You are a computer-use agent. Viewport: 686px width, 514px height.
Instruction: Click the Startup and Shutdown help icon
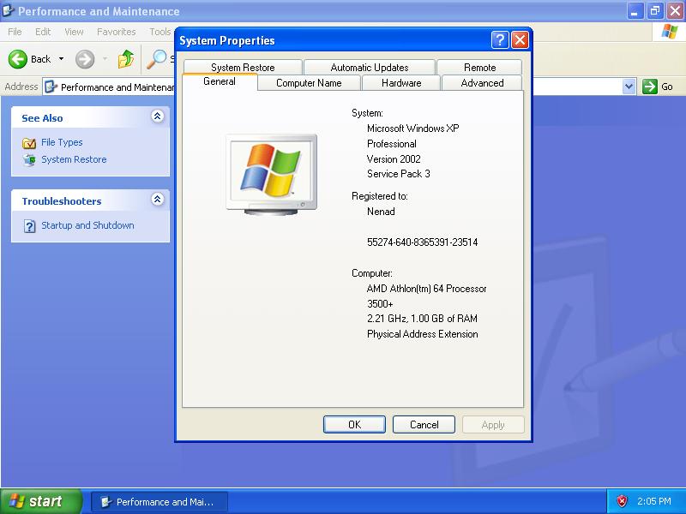[x=29, y=226]
